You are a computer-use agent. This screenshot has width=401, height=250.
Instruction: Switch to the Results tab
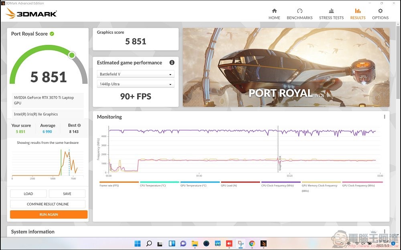click(x=358, y=14)
